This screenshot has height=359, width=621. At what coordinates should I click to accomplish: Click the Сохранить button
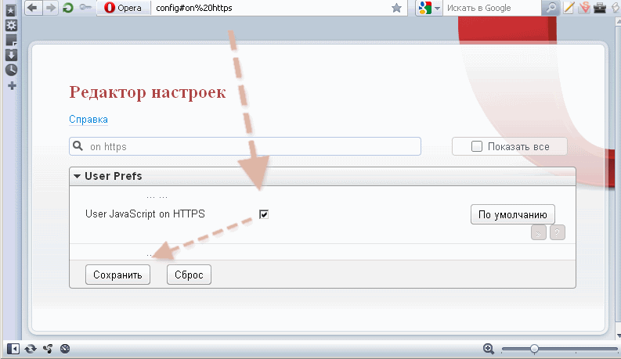[117, 275]
